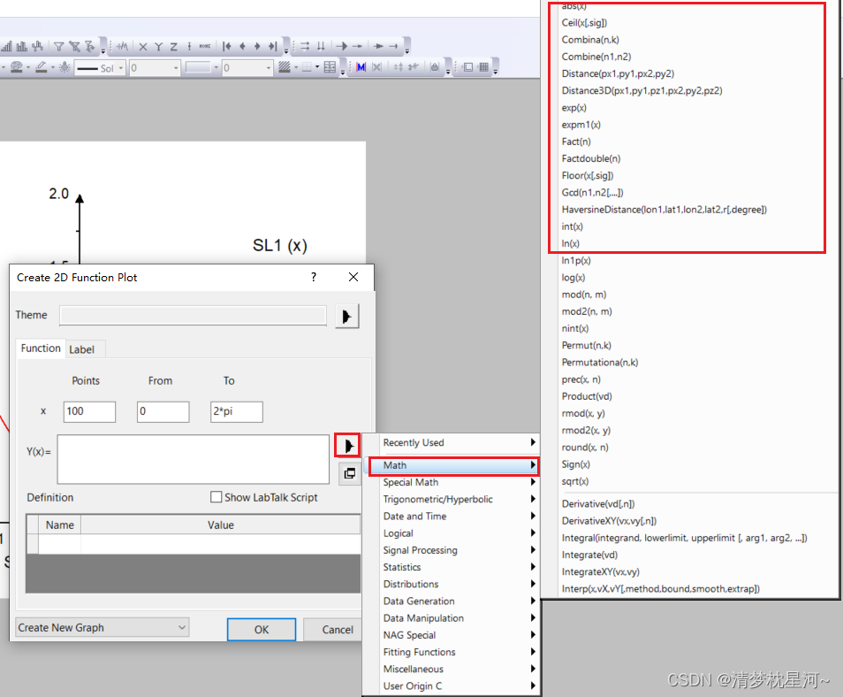The image size is (843, 697).
Task: Open the Create New Graph dropdown
Action: coord(103,628)
